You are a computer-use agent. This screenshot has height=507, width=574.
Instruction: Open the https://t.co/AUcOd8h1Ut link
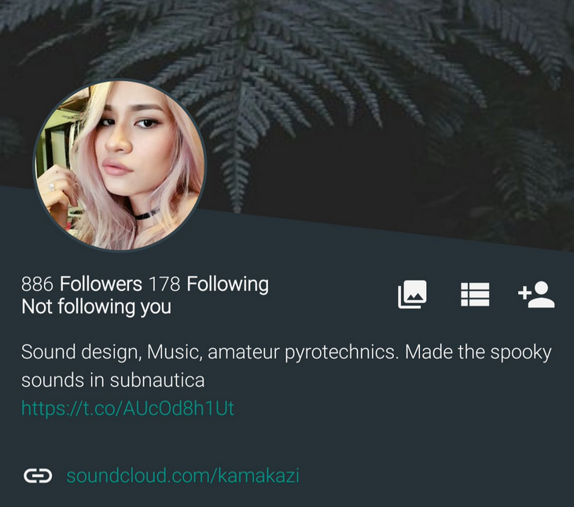[x=127, y=408]
